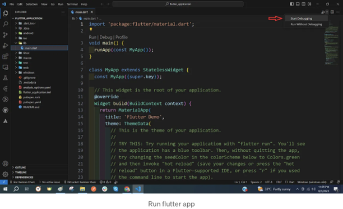Click Ln 1, Col 1 in status bar
The image size is (343, 209).
pyautogui.click(x=240, y=182)
